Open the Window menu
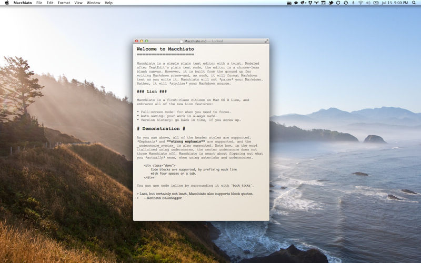Image resolution: width=421 pixels, height=263 pixels. [x=93, y=3]
